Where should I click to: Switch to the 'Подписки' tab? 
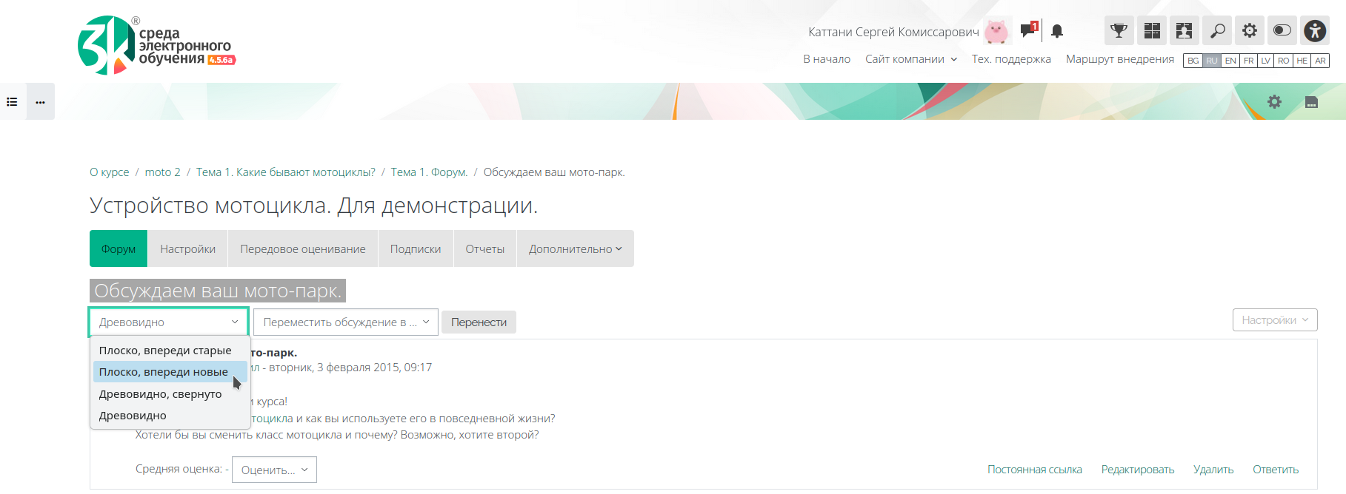pyautogui.click(x=415, y=249)
